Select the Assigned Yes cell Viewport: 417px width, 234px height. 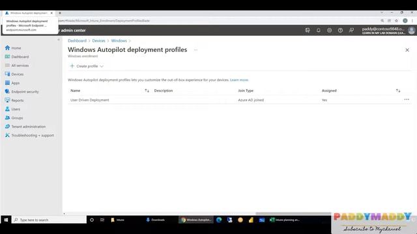click(324, 100)
